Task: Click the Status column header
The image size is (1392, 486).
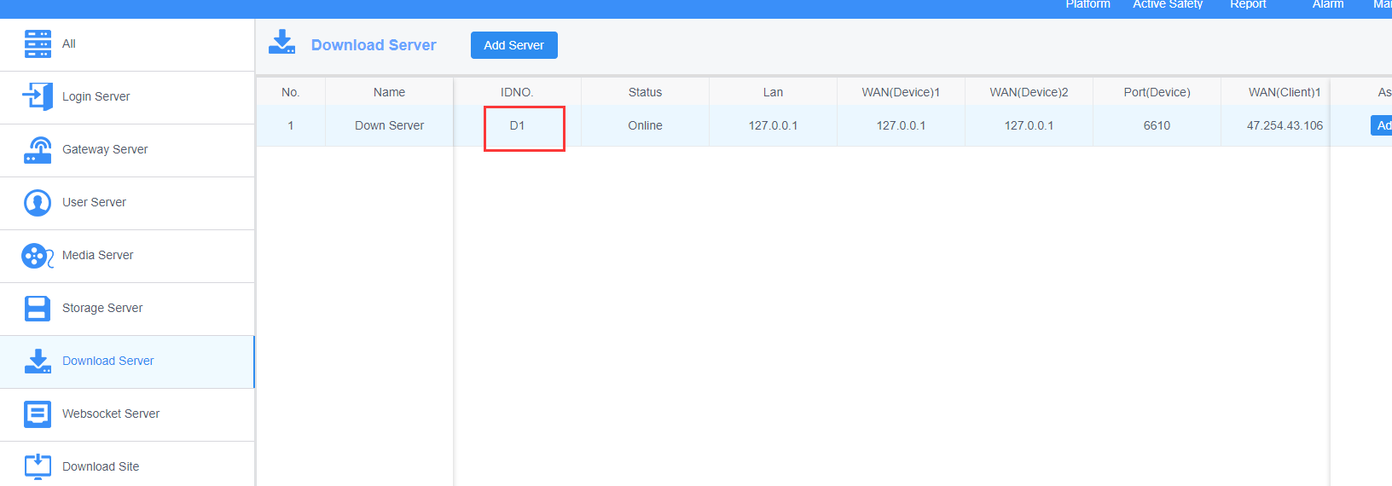Action: pos(645,92)
